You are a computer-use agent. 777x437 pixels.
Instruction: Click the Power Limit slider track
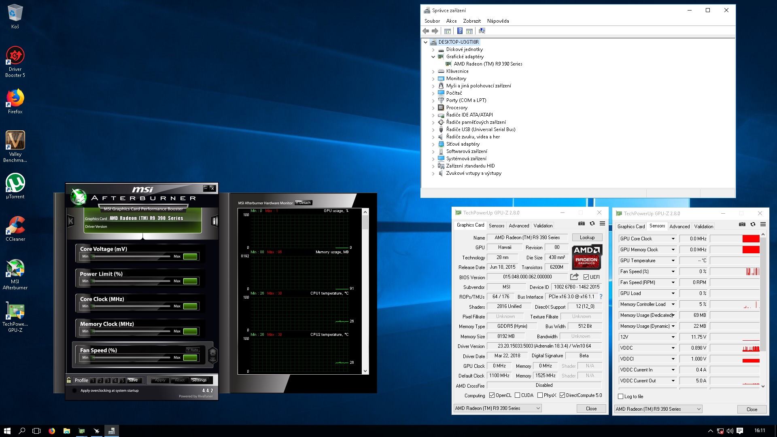131,281
